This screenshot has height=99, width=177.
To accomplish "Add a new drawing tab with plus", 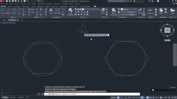I will pos(22,20).
